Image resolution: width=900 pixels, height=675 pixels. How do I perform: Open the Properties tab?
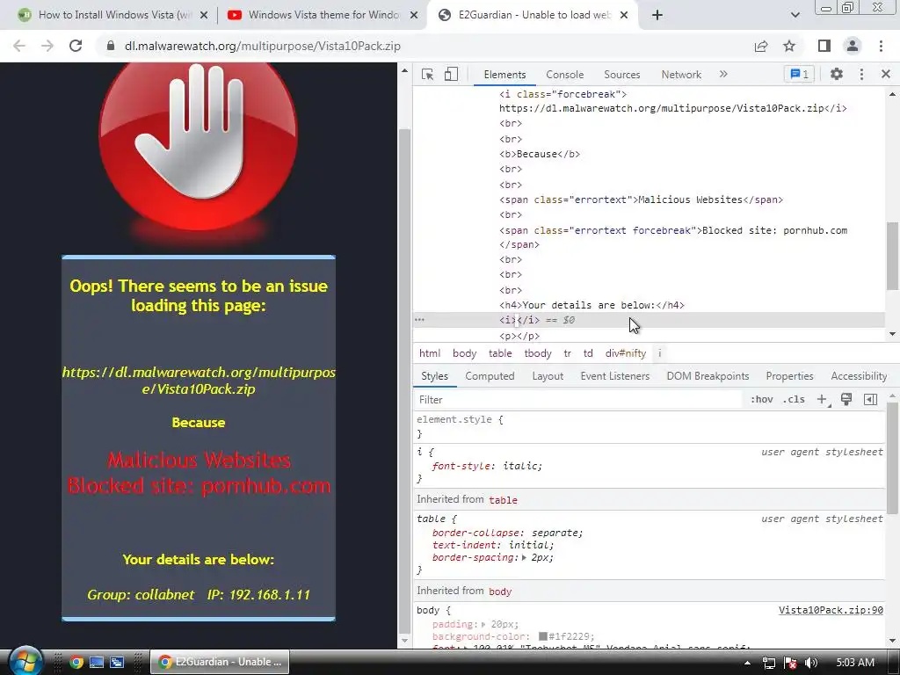[x=789, y=376]
